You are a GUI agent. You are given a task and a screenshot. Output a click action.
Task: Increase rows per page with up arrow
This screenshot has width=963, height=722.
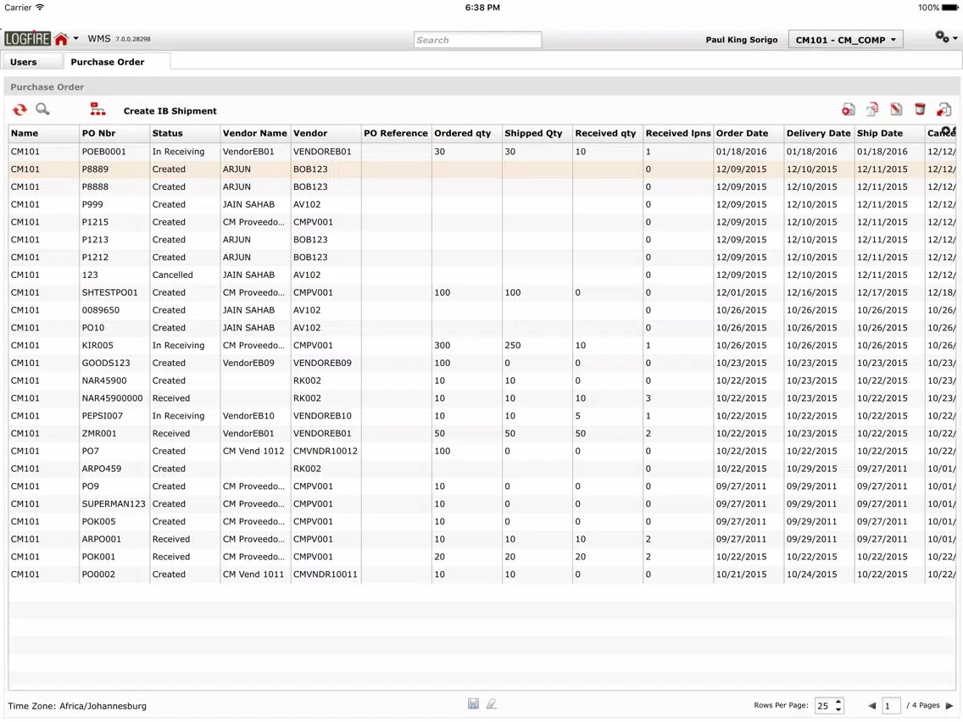(x=838, y=702)
